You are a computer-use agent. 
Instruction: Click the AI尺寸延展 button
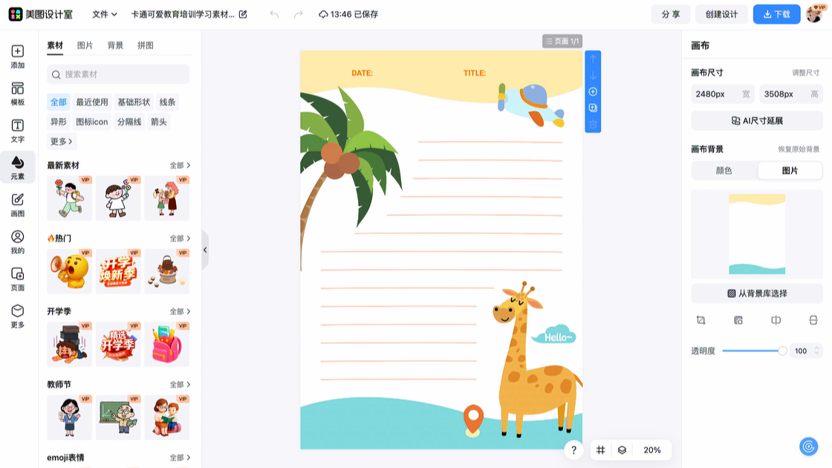756,120
